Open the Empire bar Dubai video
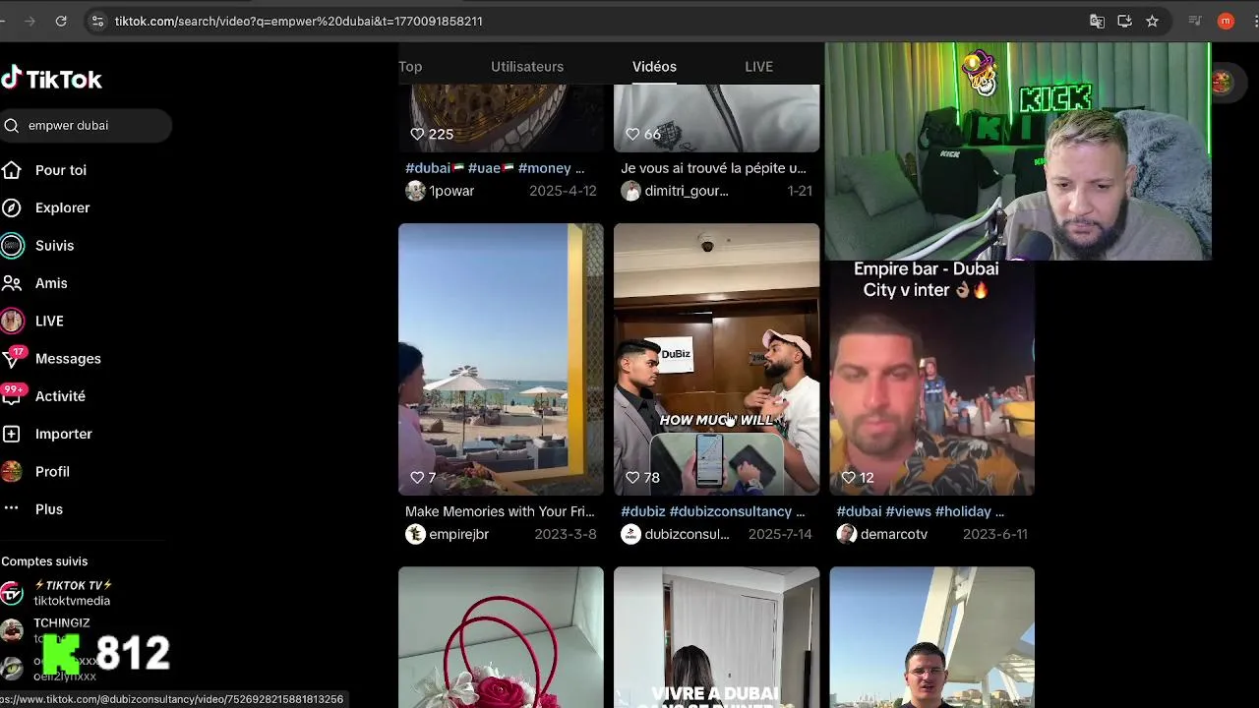Viewport: 1259px width, 708px height. click(x=931, y=379)
